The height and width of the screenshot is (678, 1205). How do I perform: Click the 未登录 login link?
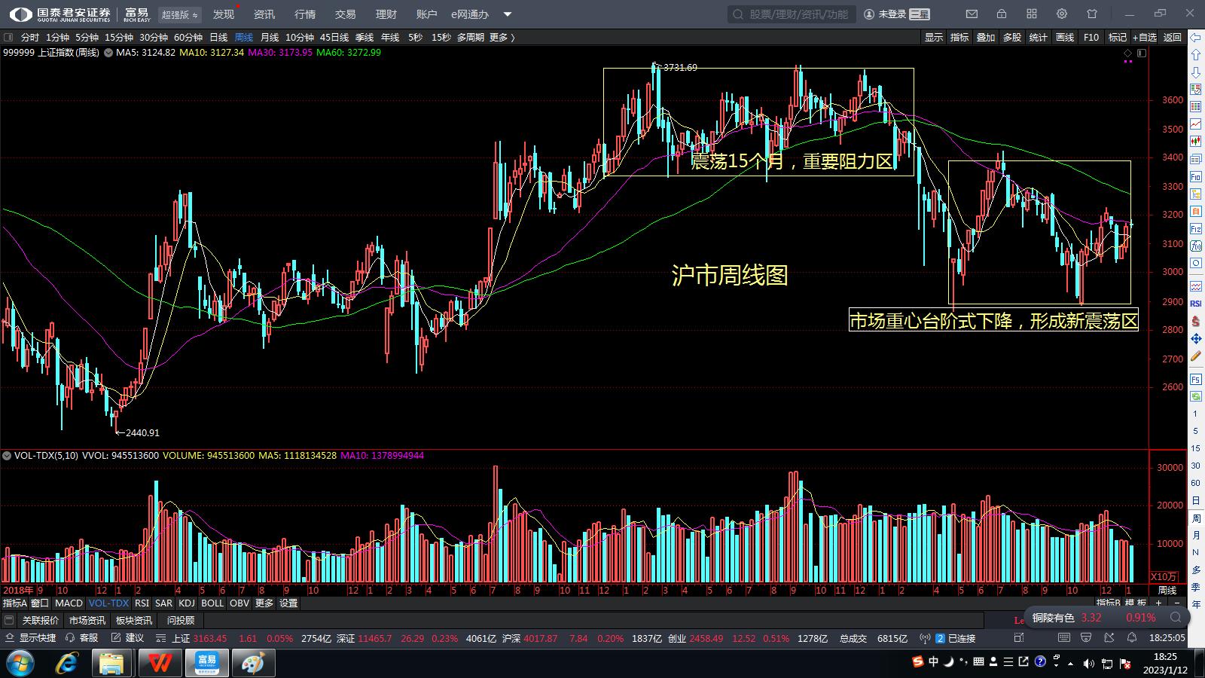[892, 14]
